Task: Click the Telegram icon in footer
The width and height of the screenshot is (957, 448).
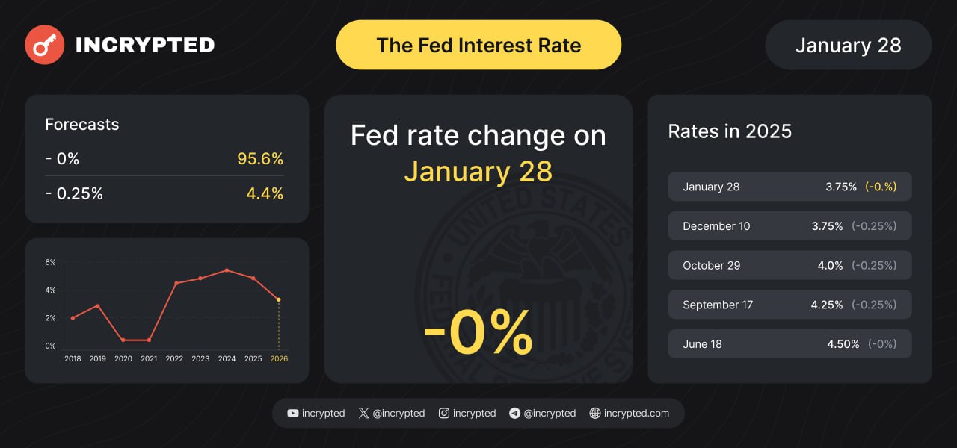Action: [514, 413]
